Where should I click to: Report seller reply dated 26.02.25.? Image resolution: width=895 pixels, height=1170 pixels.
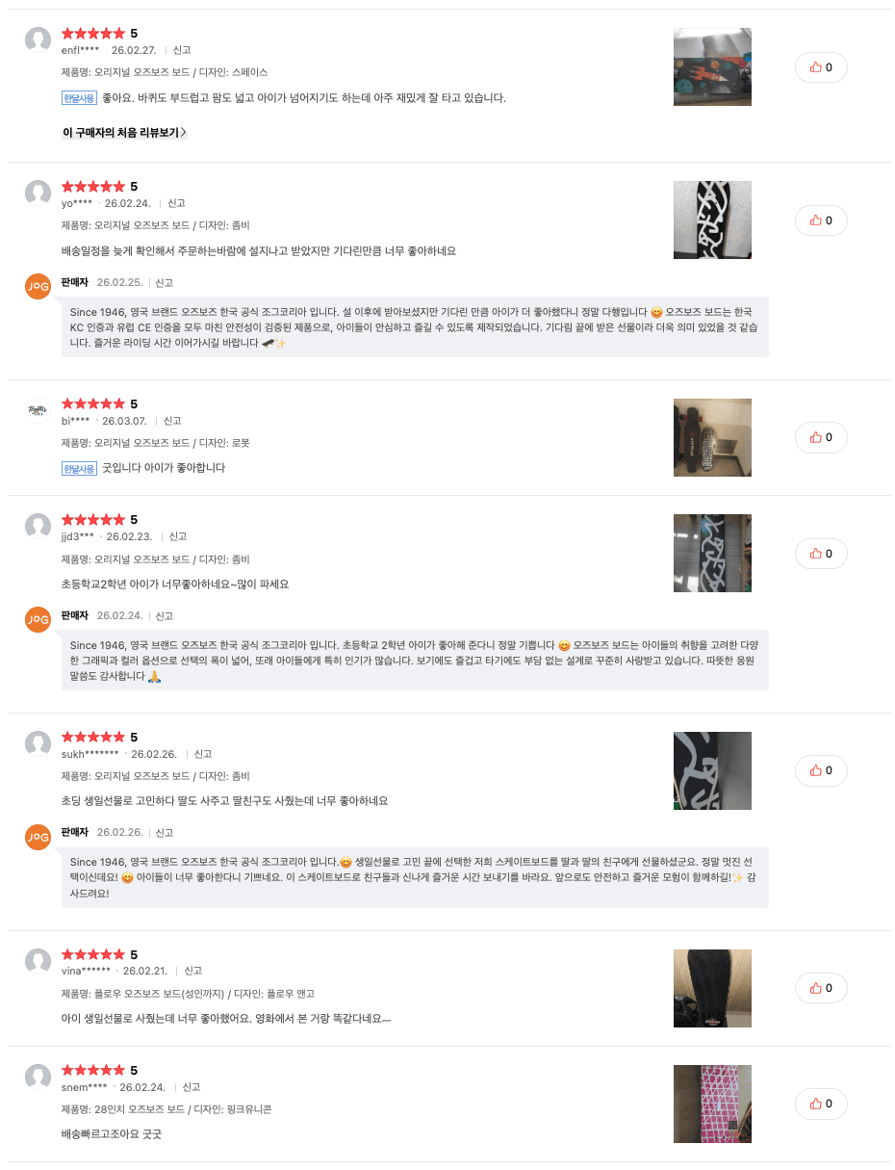[165, 283]
